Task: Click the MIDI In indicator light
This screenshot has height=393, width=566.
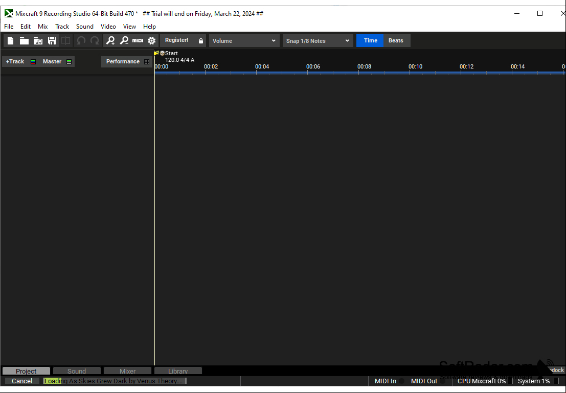Action: 401,381
